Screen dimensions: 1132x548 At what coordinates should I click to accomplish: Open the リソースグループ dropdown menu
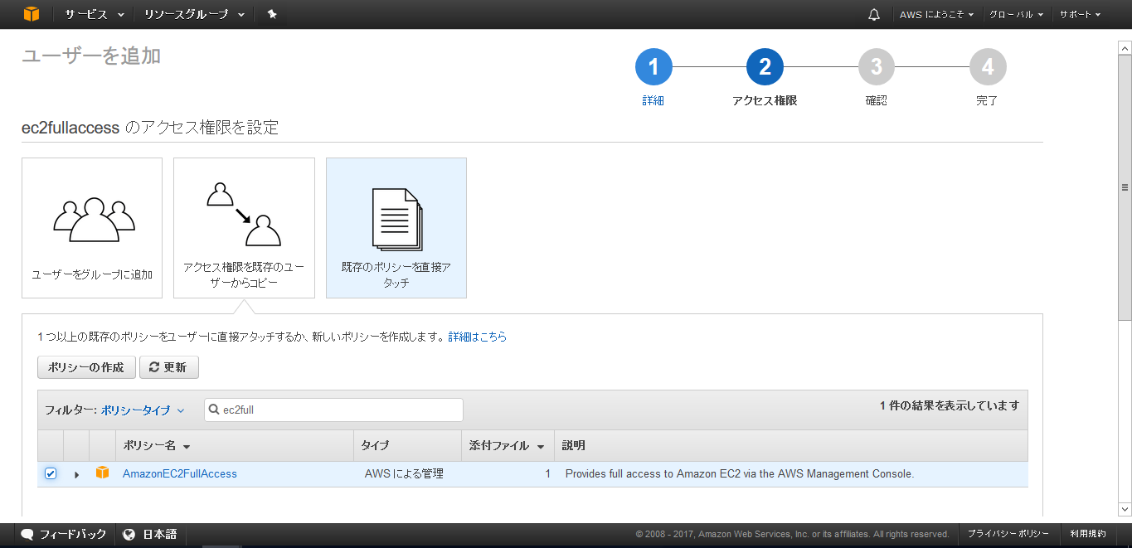click(194, 14)
